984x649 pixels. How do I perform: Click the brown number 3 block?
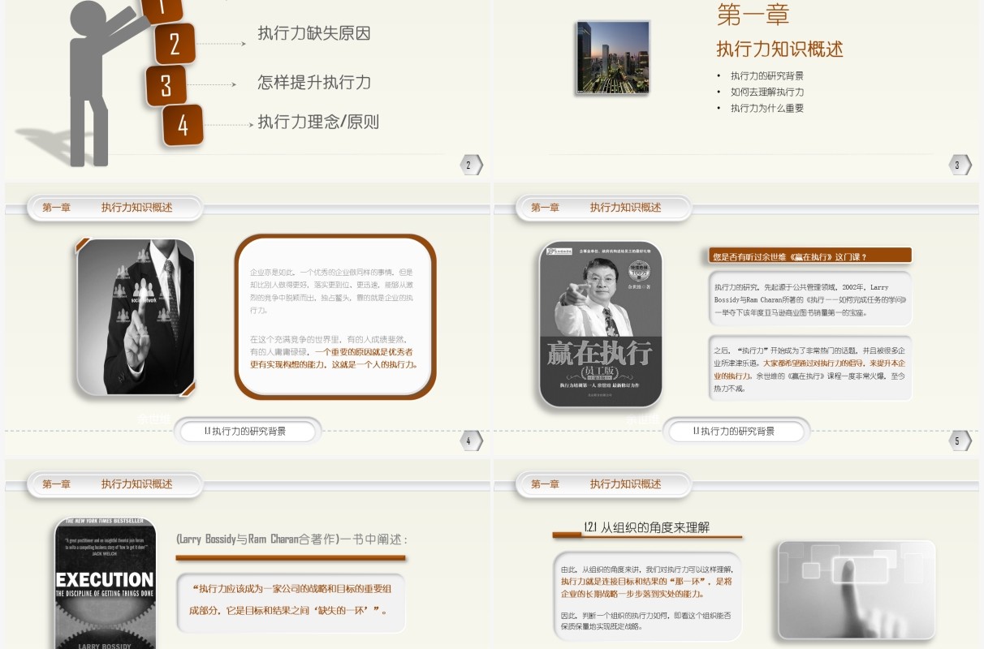coord(166,85)
